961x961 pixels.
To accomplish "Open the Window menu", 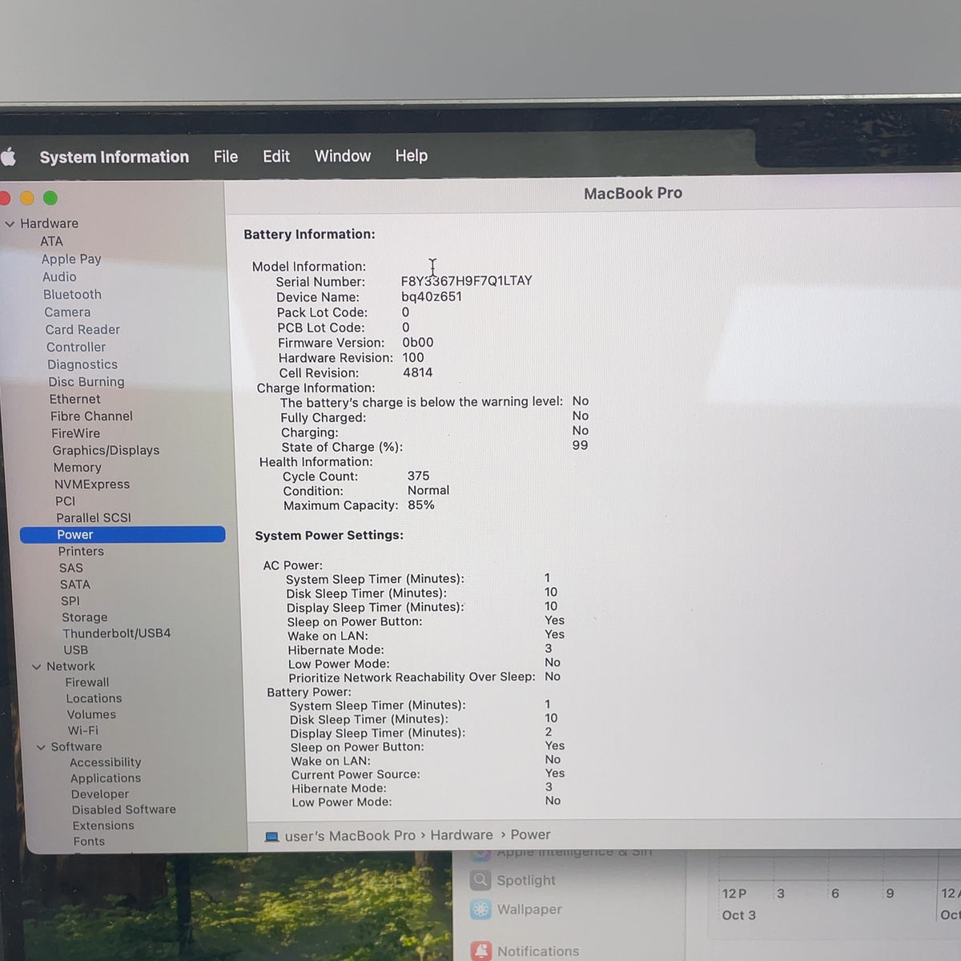I will pos(343,156).
